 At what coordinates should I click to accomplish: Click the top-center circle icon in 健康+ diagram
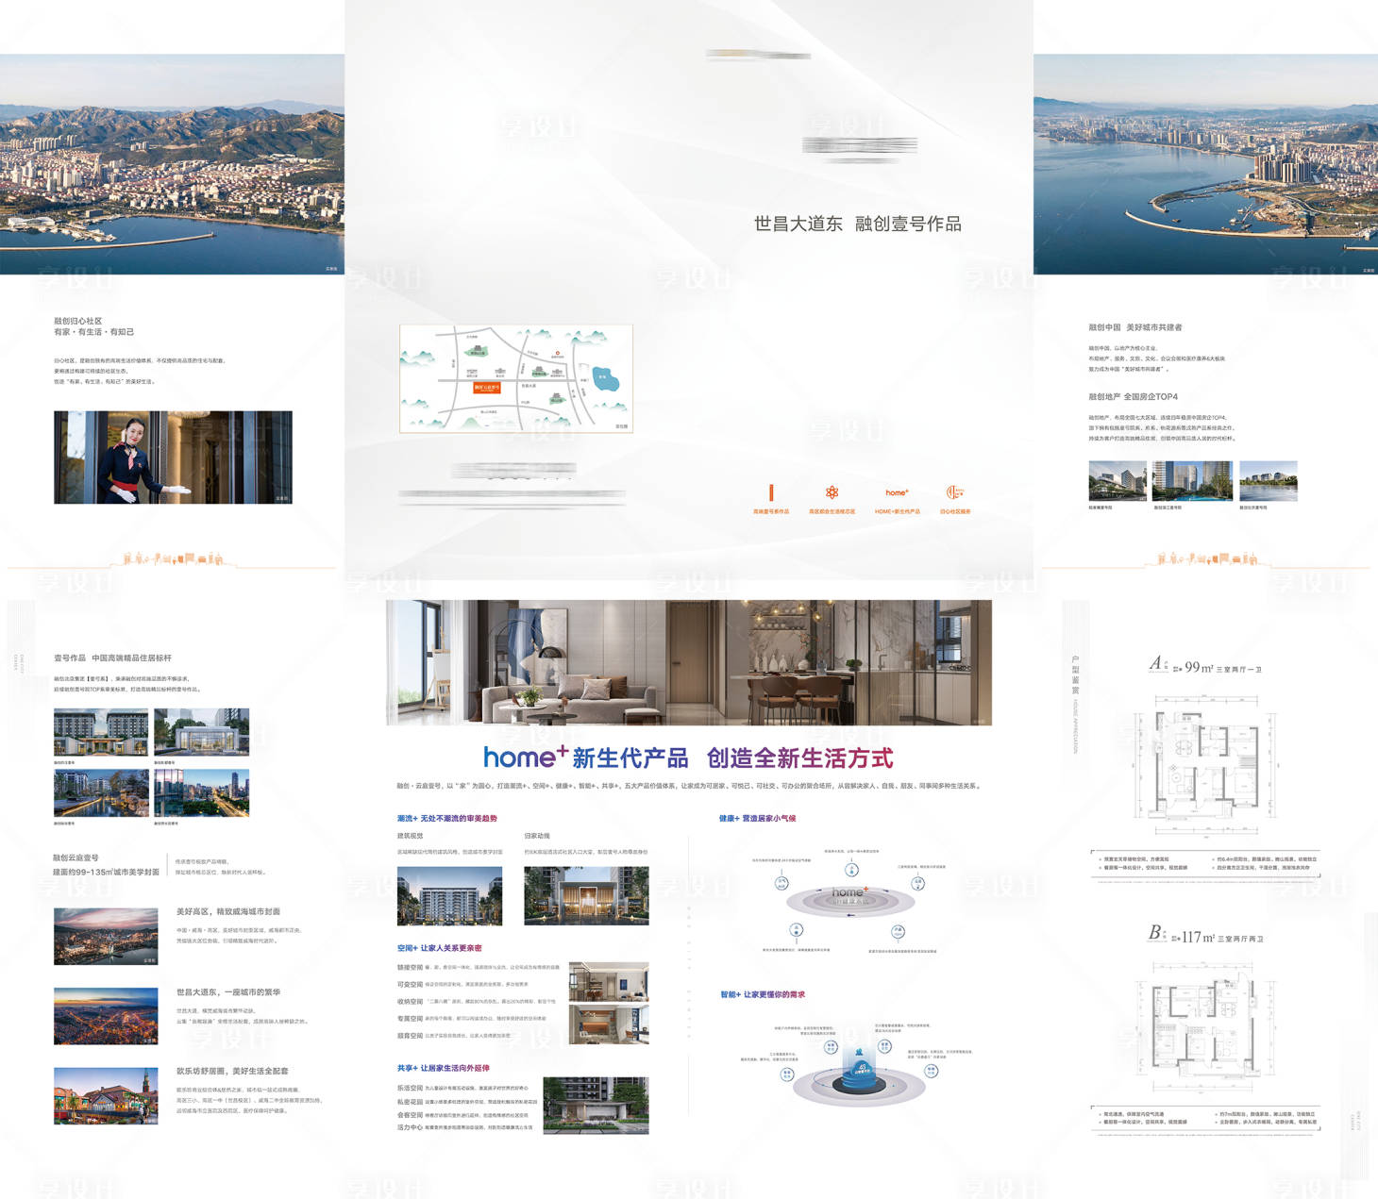852,869
